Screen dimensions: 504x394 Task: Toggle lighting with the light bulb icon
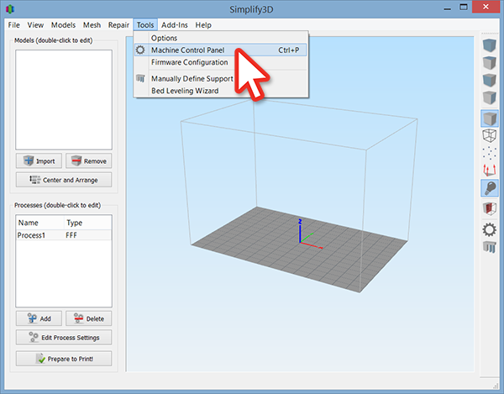[490, 188]
